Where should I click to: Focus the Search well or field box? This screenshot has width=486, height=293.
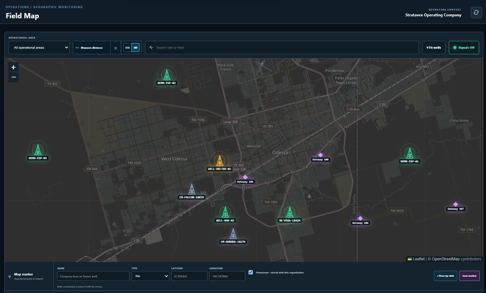coord(282,48)
